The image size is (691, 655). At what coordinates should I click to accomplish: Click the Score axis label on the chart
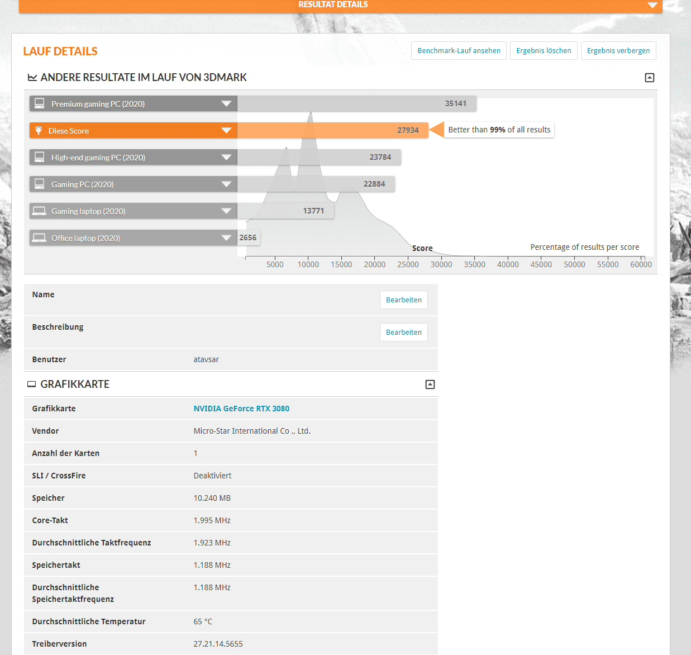pyautogui.click(x=422, y=248)
